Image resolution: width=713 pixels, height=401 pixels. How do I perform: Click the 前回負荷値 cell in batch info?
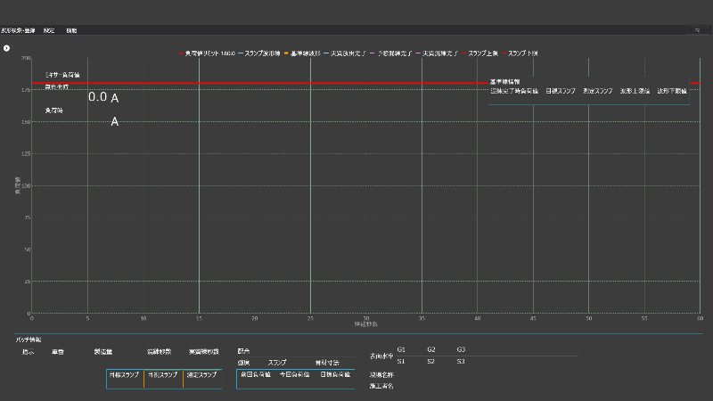coord(256,375)
